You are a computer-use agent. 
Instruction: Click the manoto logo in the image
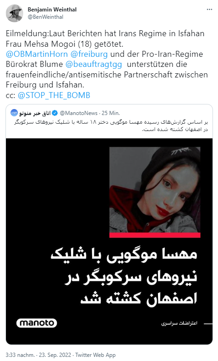[x=37, y=323]
